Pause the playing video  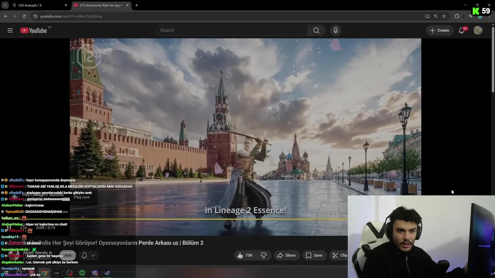pyautogui.click(x=9, y=228)
